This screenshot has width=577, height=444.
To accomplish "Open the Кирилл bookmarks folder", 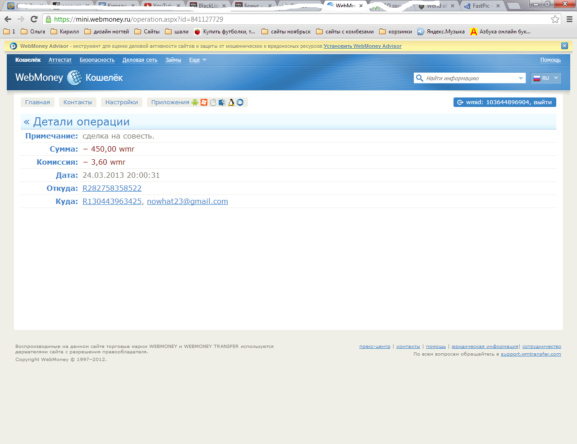I will 64,32.
